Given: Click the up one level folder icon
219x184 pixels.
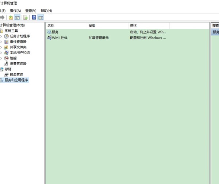Looking at the screenshot, I should pos(11,17).
